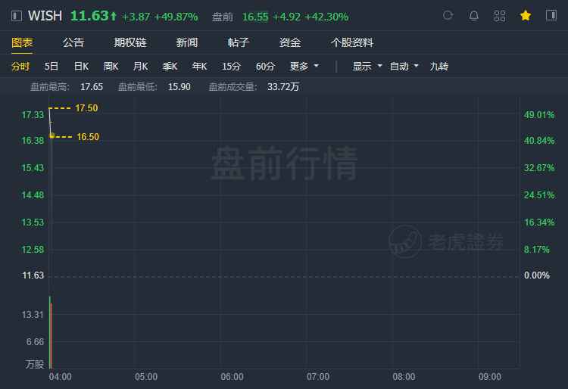Viewport: 568px width, 389px height.
Task: Click the 13.31 volume axis label
Action: click(x=33, y=315)
